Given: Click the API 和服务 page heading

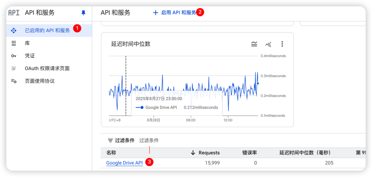Looking at the screenshot, I should coord(116,13).
